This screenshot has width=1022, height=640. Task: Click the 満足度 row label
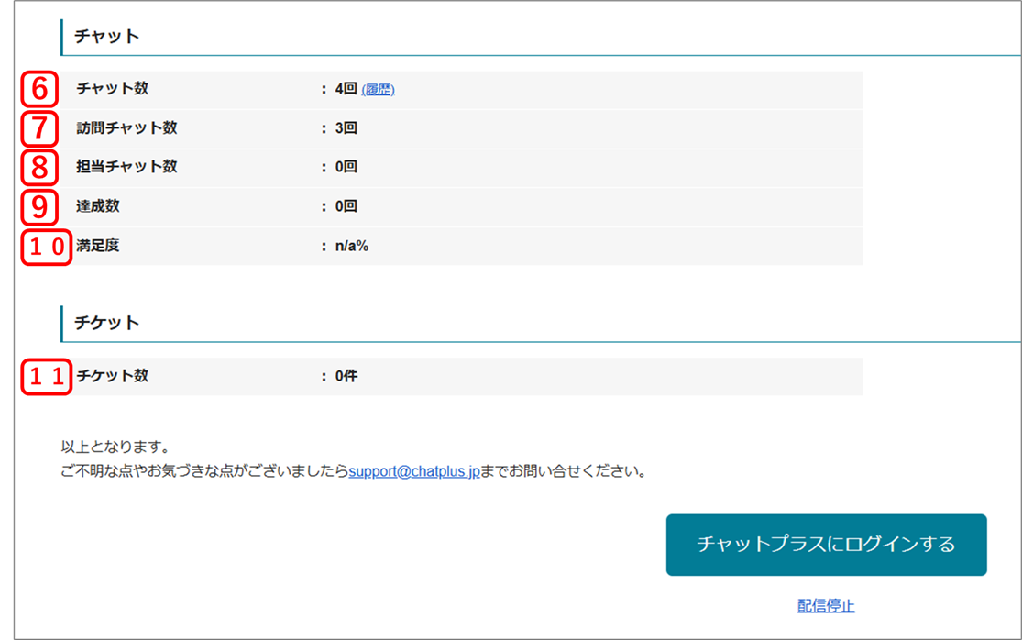point(98,246)
